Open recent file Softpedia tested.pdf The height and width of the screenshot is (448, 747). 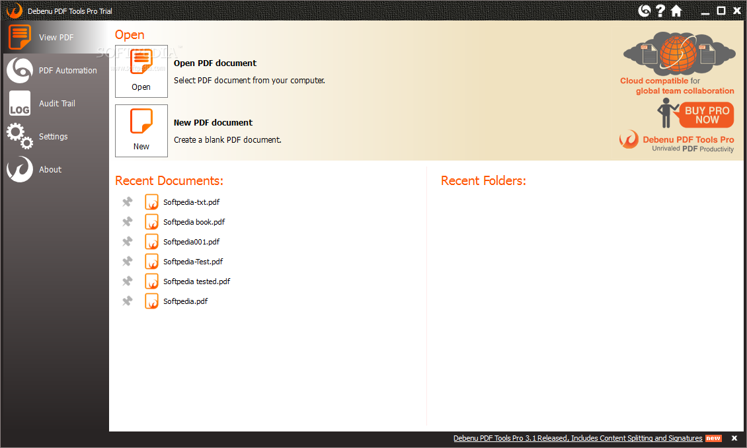click(x=197, y=282)
